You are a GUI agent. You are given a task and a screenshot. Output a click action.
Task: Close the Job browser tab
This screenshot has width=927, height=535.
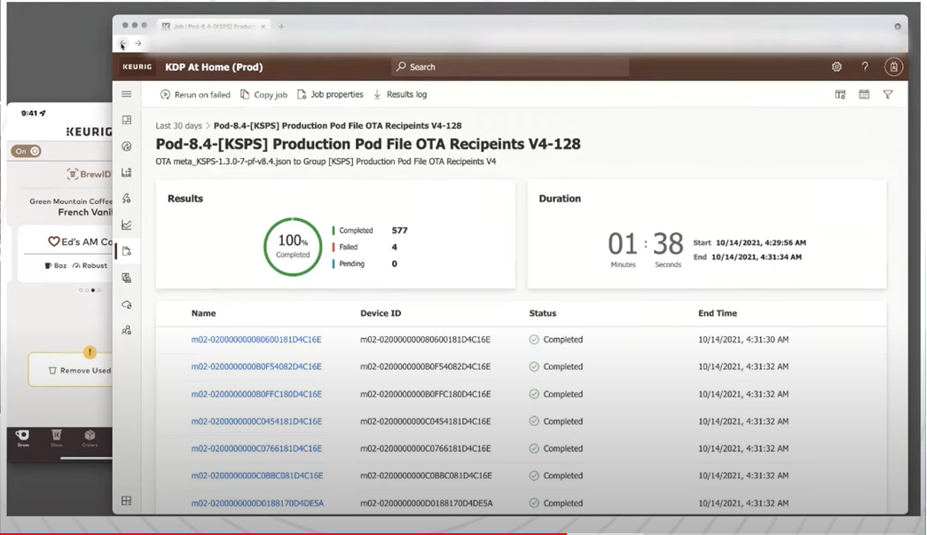point(263,26)
